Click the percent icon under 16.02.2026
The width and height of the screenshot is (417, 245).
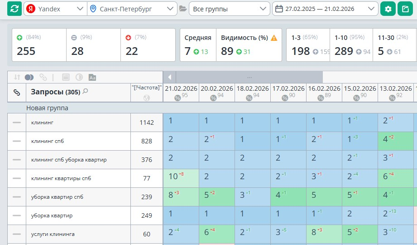[321, 98]
